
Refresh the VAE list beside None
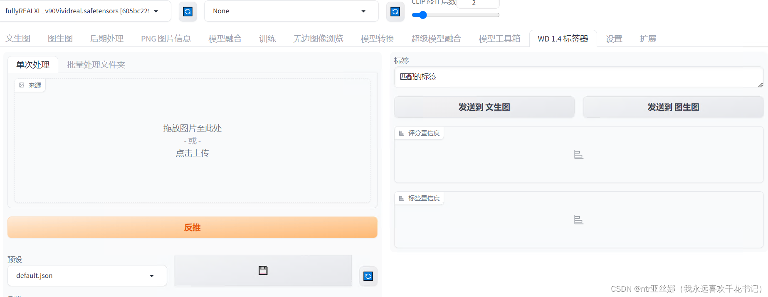(x=395, y=12)
